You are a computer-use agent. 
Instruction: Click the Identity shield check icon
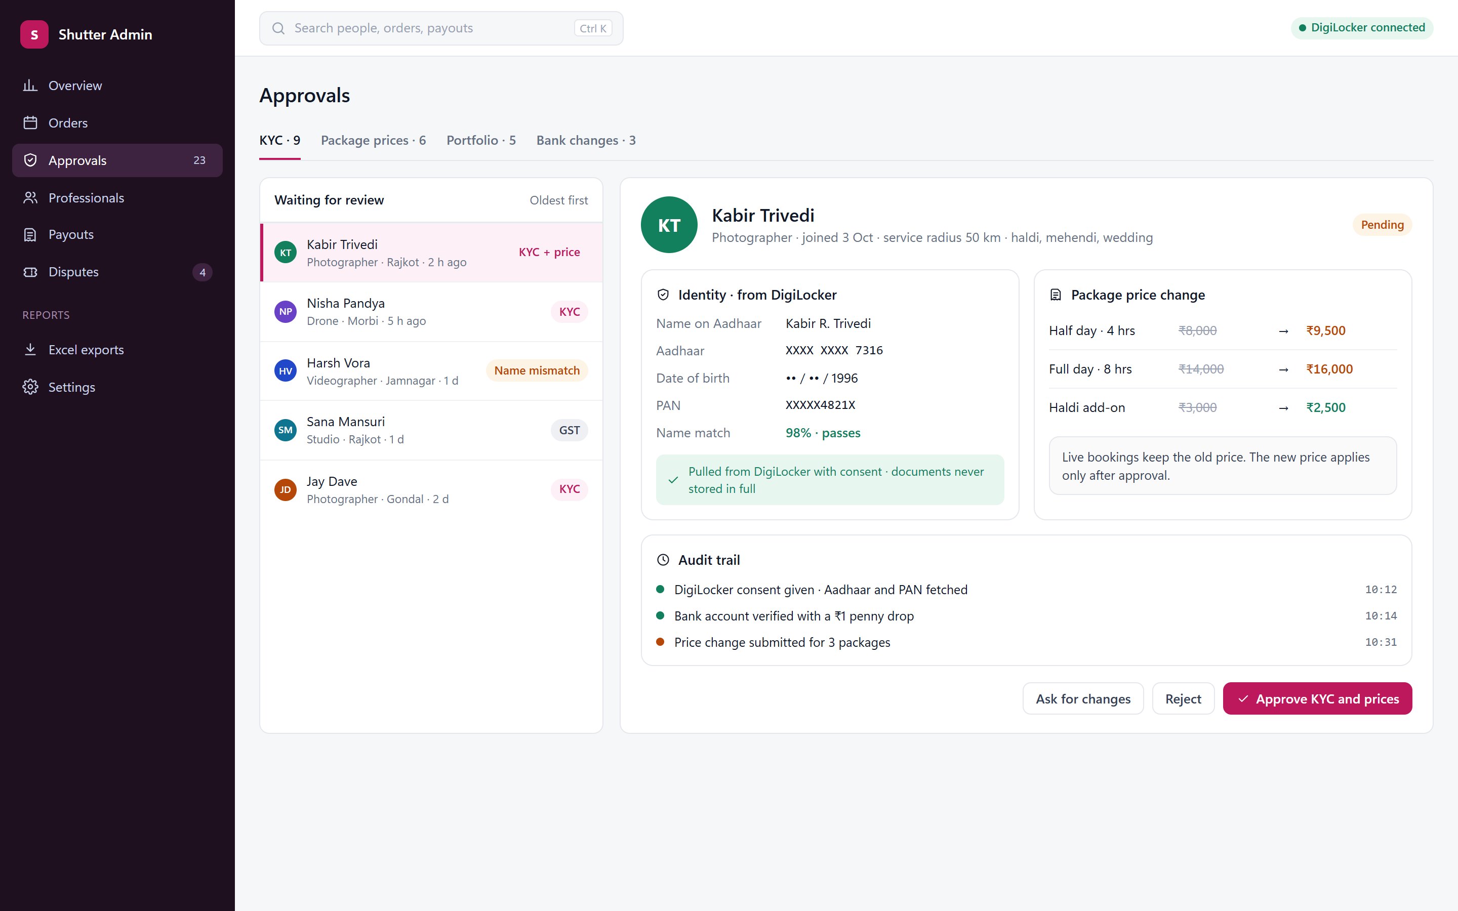coord(663,295)
